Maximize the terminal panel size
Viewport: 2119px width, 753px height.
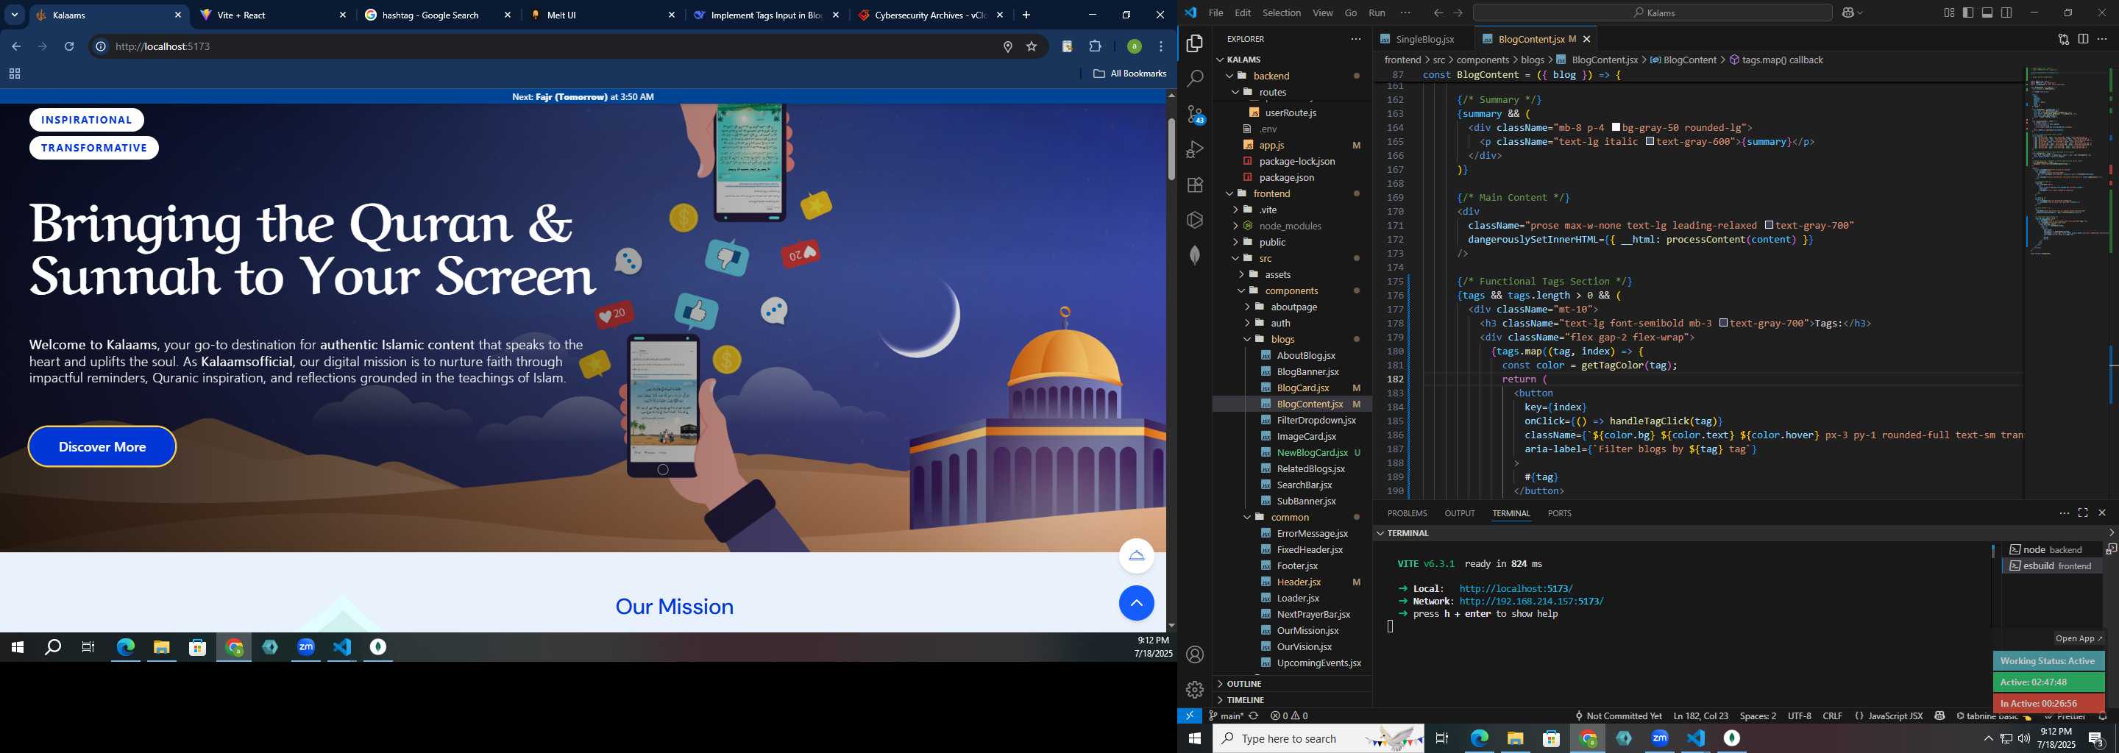click(2083, 513)
